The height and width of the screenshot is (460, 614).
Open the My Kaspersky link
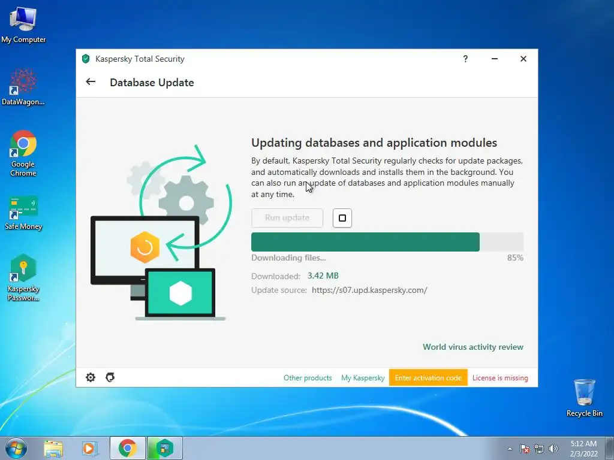click(x=363, y=378)
